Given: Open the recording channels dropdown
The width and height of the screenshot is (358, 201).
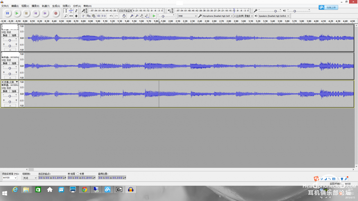Looking at the screenshot, I should 243,16.
